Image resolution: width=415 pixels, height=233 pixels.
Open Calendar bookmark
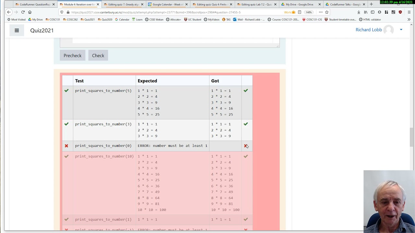tap(122, 19)
